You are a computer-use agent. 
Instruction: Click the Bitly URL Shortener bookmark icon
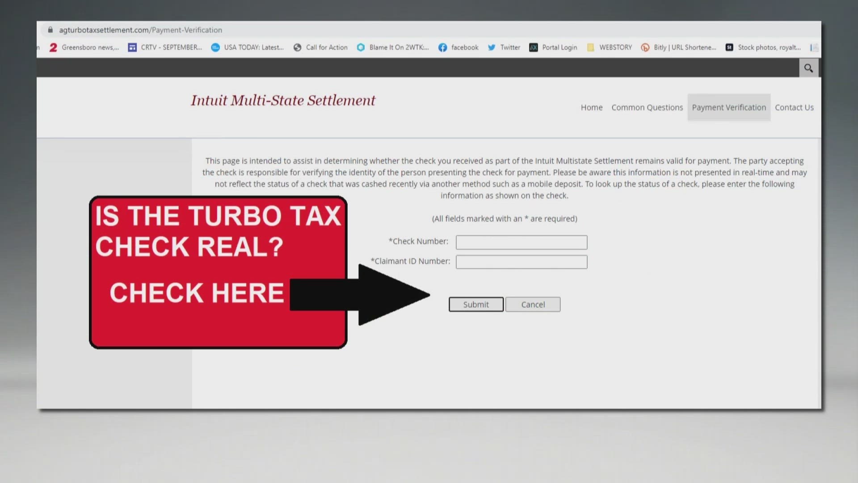(x=645, y=47)
